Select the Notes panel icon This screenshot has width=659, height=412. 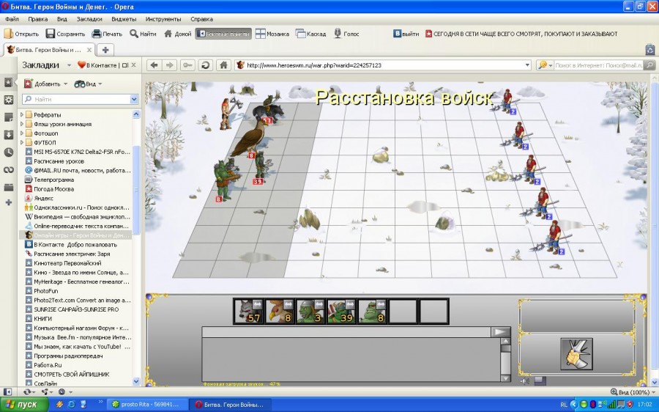[x=8, y=117]
